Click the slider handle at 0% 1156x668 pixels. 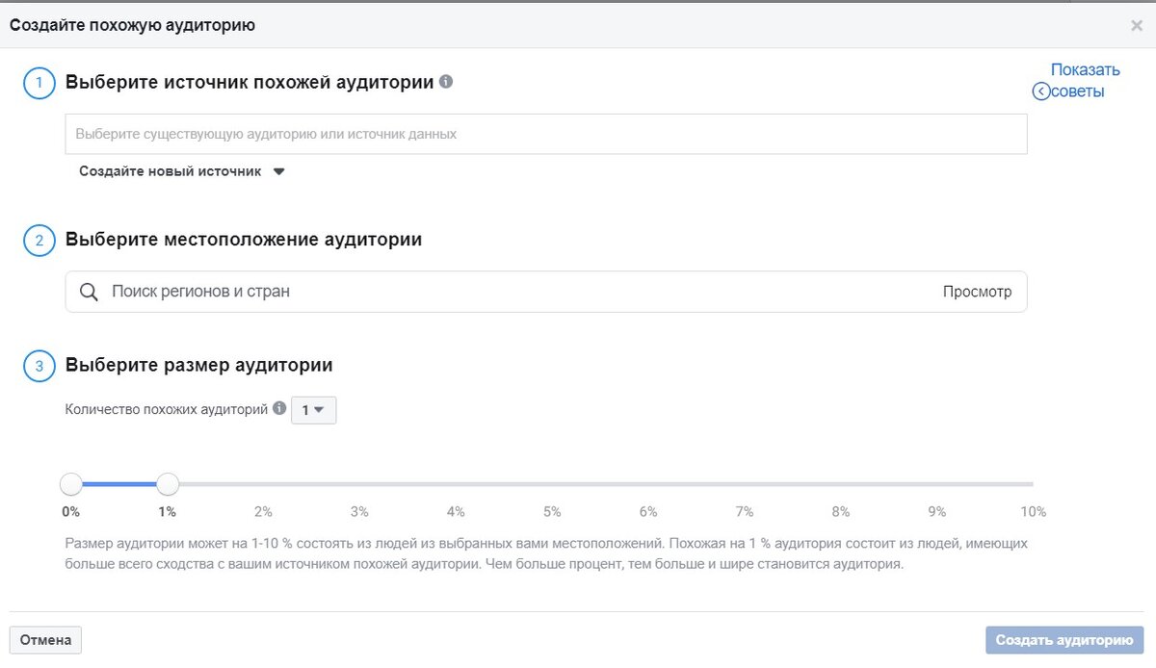tap(71, 484)
